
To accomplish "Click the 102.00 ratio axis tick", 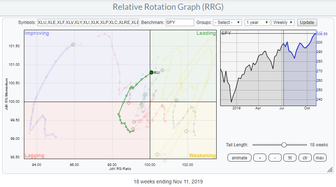I will point(188,165).
